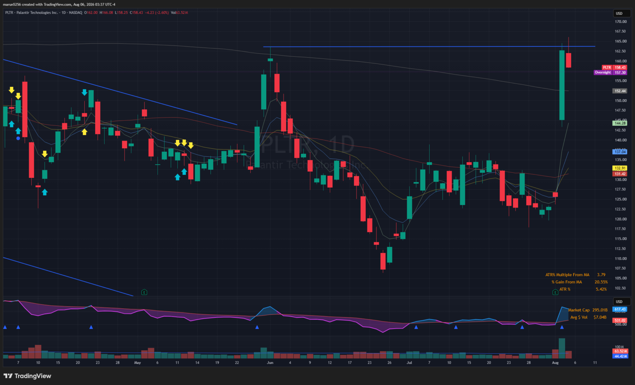Click the 1D interval in the legend
This screenshot has width=635, height=385.
tap(63, 13)
